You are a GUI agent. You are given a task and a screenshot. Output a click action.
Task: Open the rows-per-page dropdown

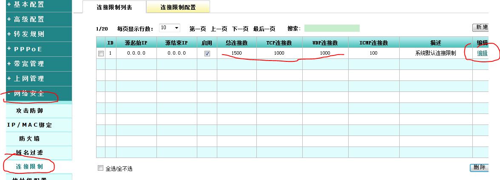click(170, 28)
